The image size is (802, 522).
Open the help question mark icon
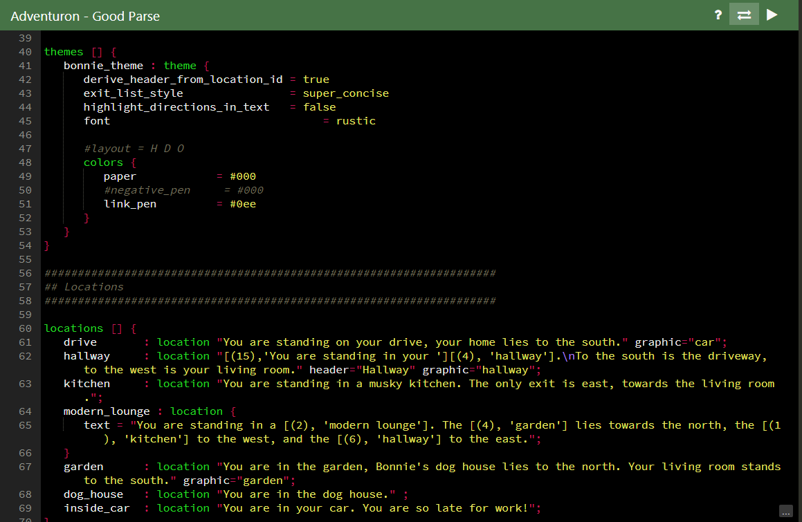coord(718,15)
